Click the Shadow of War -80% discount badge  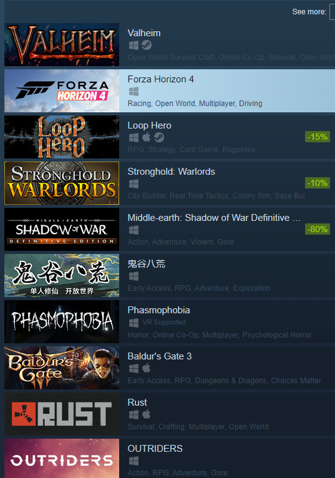tap(318, 229)
